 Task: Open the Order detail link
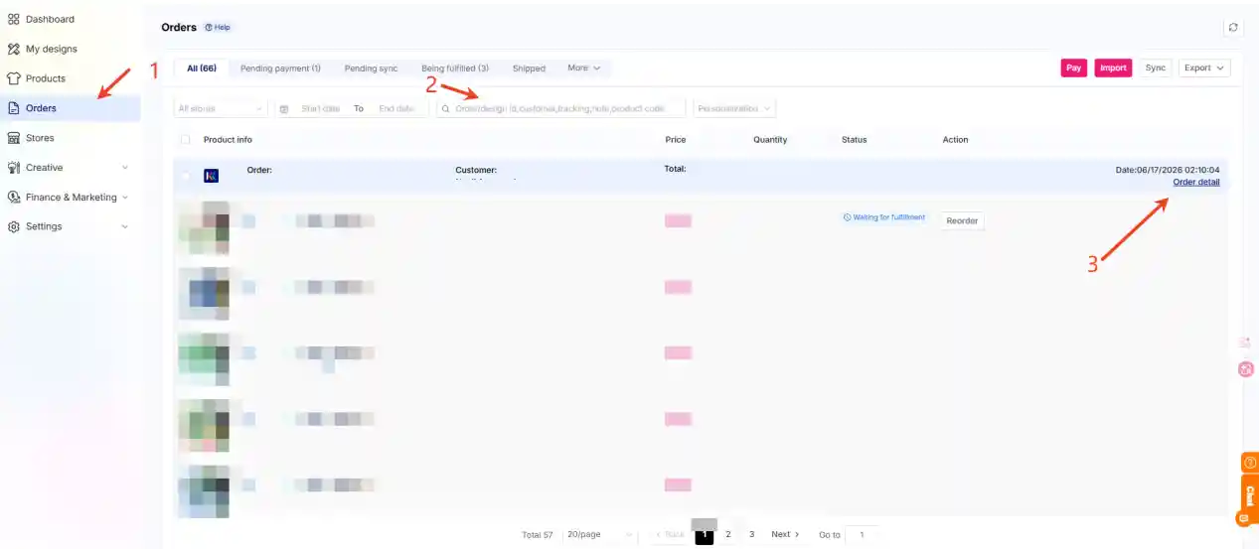coord(1196,182)
